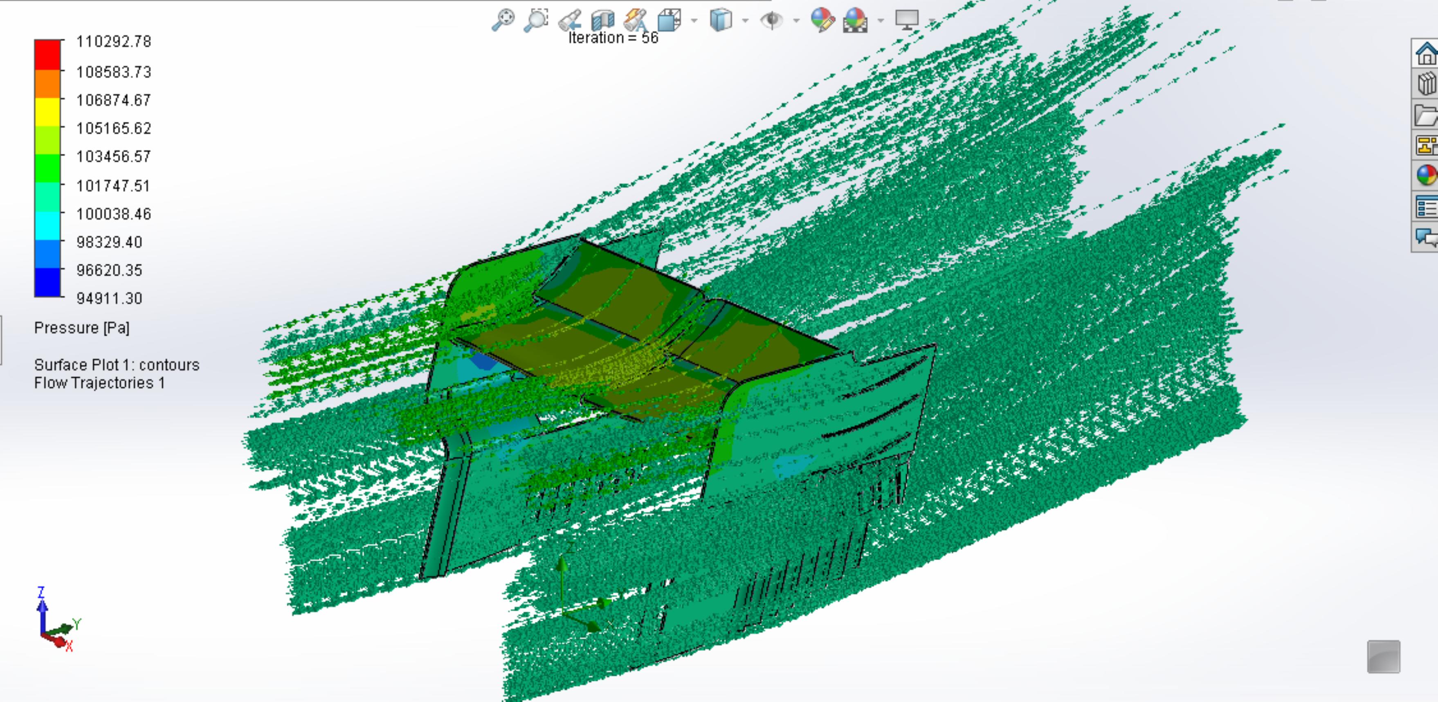Open the SOLIDWORKS Forum speech-bubble tab
1438x702 pixels.
pyautogui.click(x=1426, y=237)
